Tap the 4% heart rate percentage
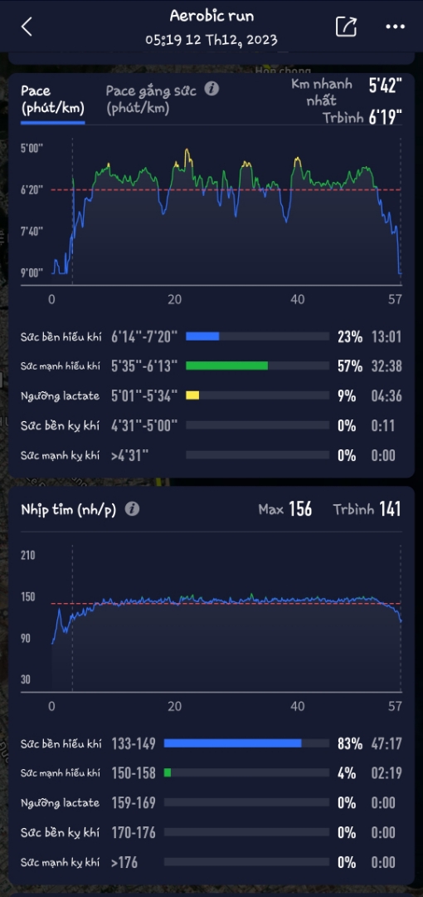This screenshot has width=423, height=897. pos(347,773)
